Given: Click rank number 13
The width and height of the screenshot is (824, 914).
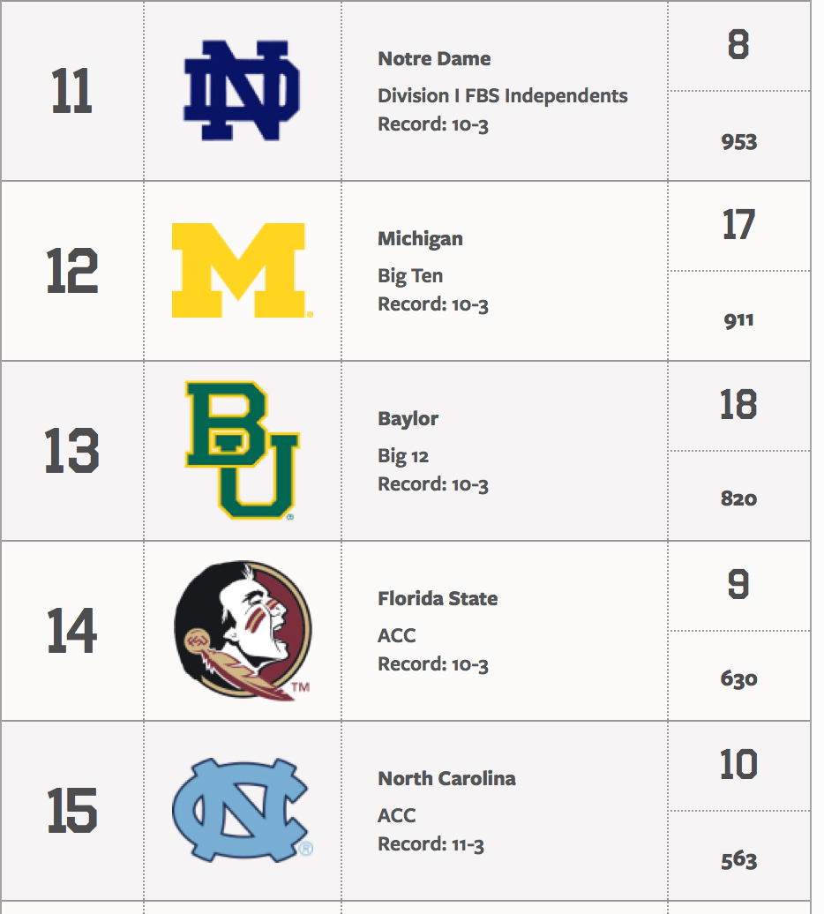Looking at the screenshot, I should coord(71,451).
